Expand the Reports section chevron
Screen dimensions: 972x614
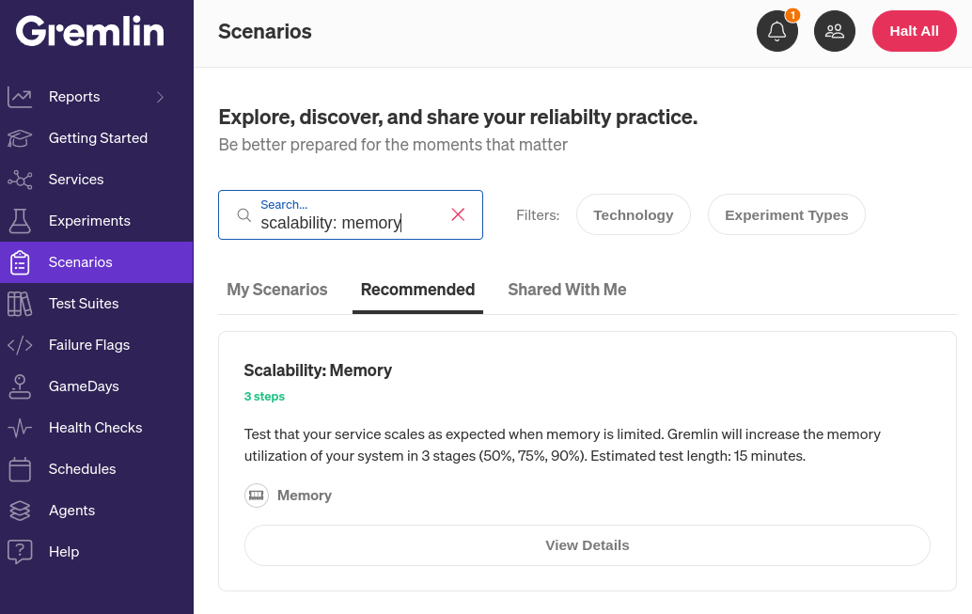pyautogui.click(x=160, y=96)
